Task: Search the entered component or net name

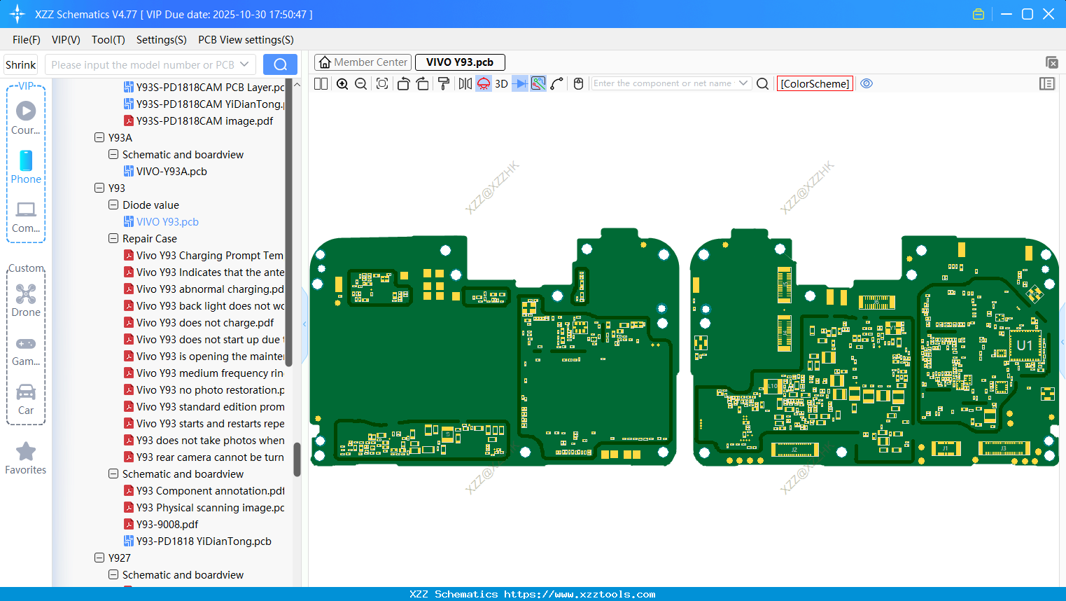Action: click(x=763, y=83)
